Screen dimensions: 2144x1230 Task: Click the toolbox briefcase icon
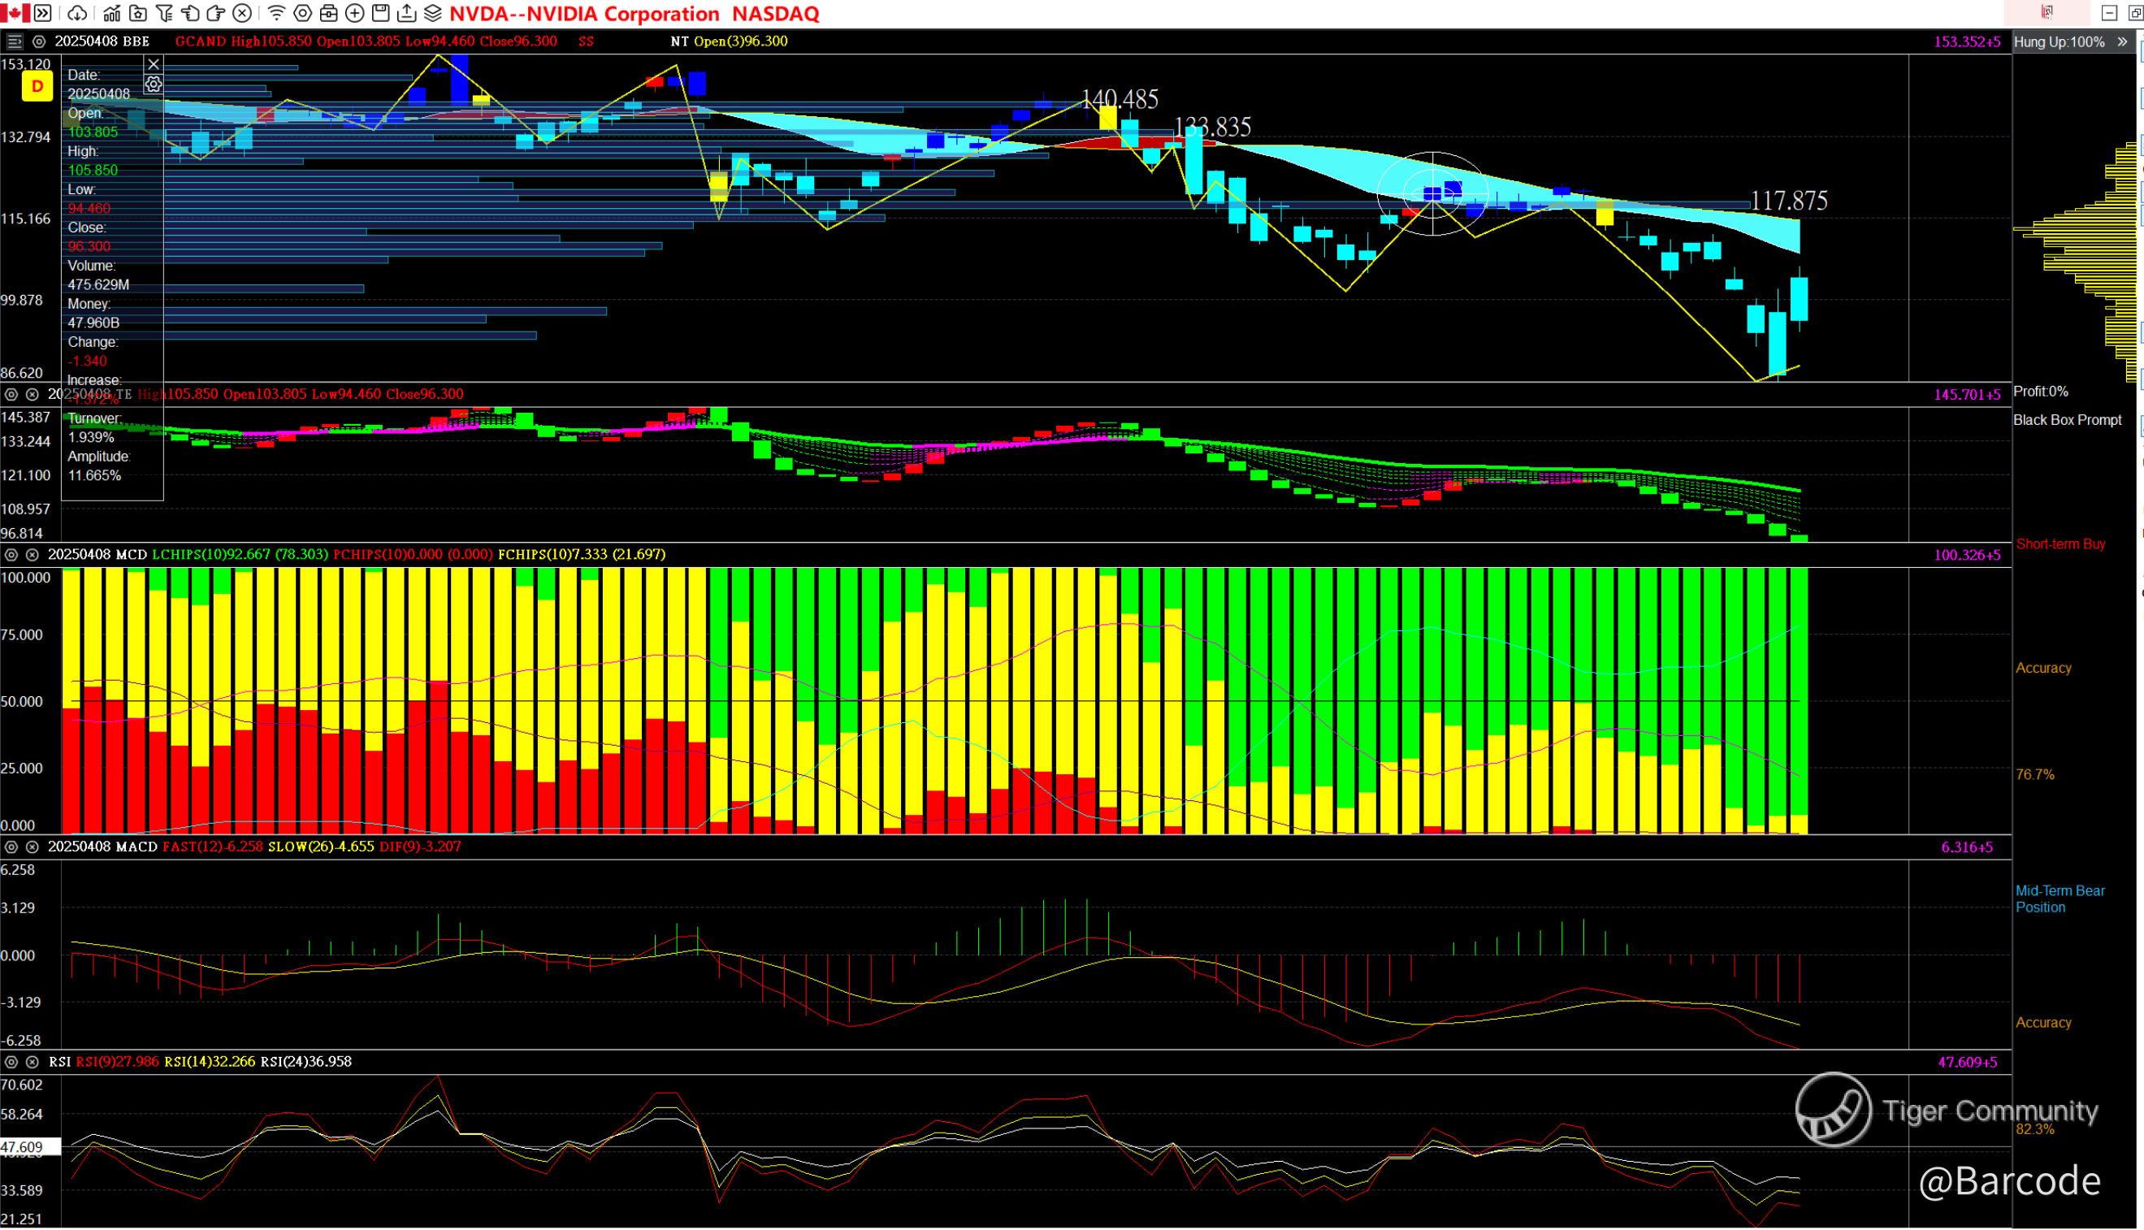328,14
